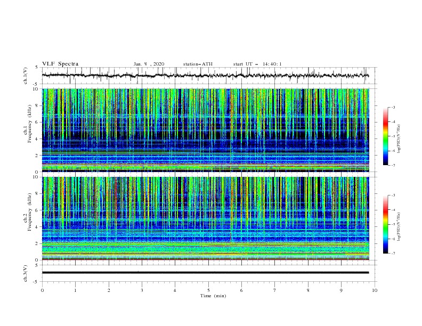Click inside the ch.1 spectrogram panel
The width and height of the screenshot is (422, 326).
tap(206, 130)
